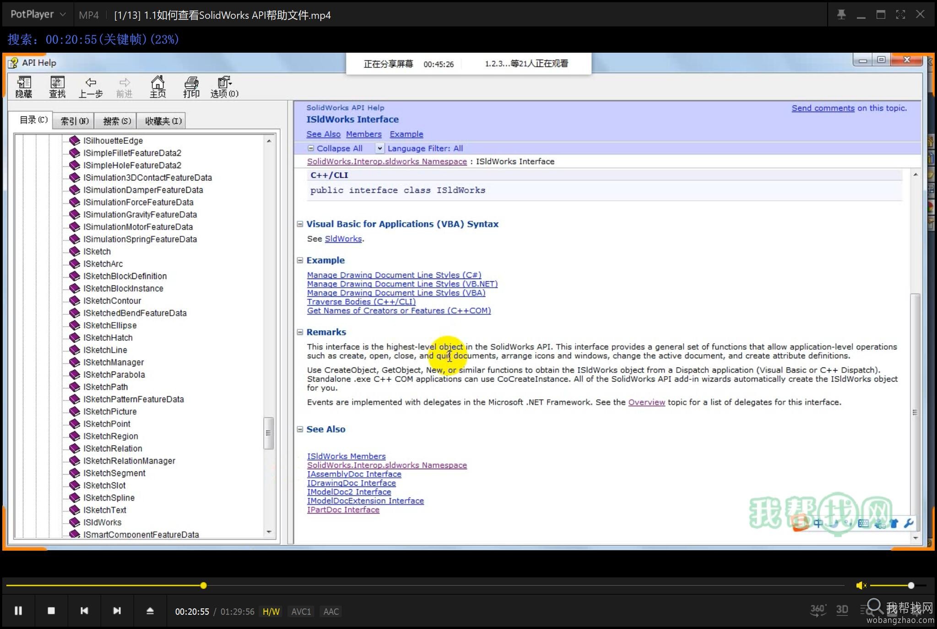Screen dimensions: 937x629
Task: Open Get Names of Creators or Features link
Action: click(x=399, y=311)
